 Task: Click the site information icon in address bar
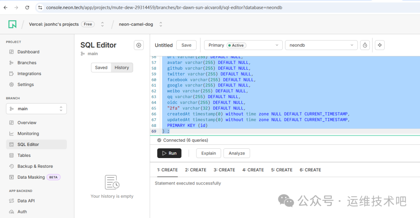click(40, 7)
